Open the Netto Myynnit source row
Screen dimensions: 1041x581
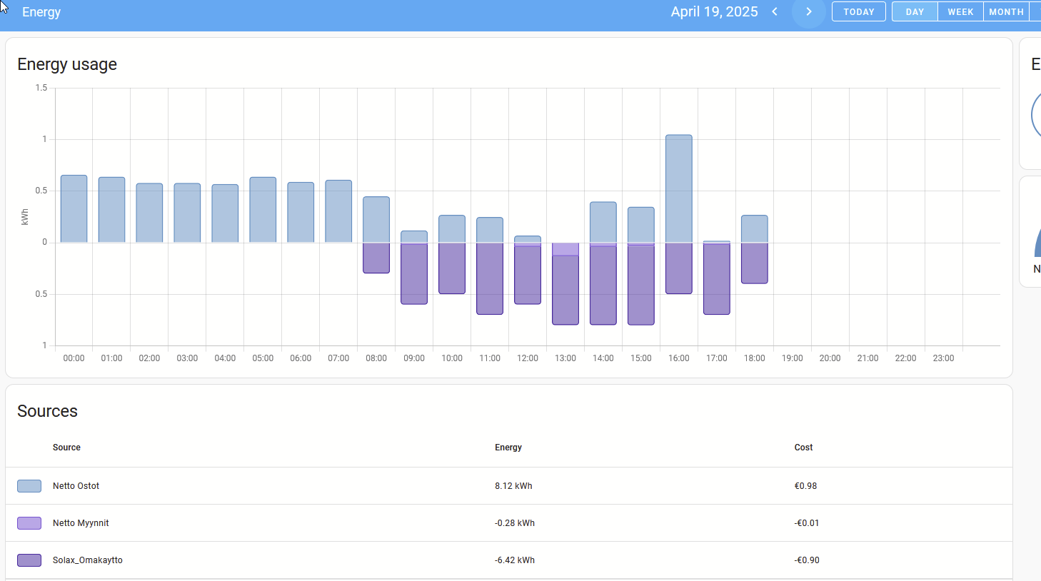point(81,523)
